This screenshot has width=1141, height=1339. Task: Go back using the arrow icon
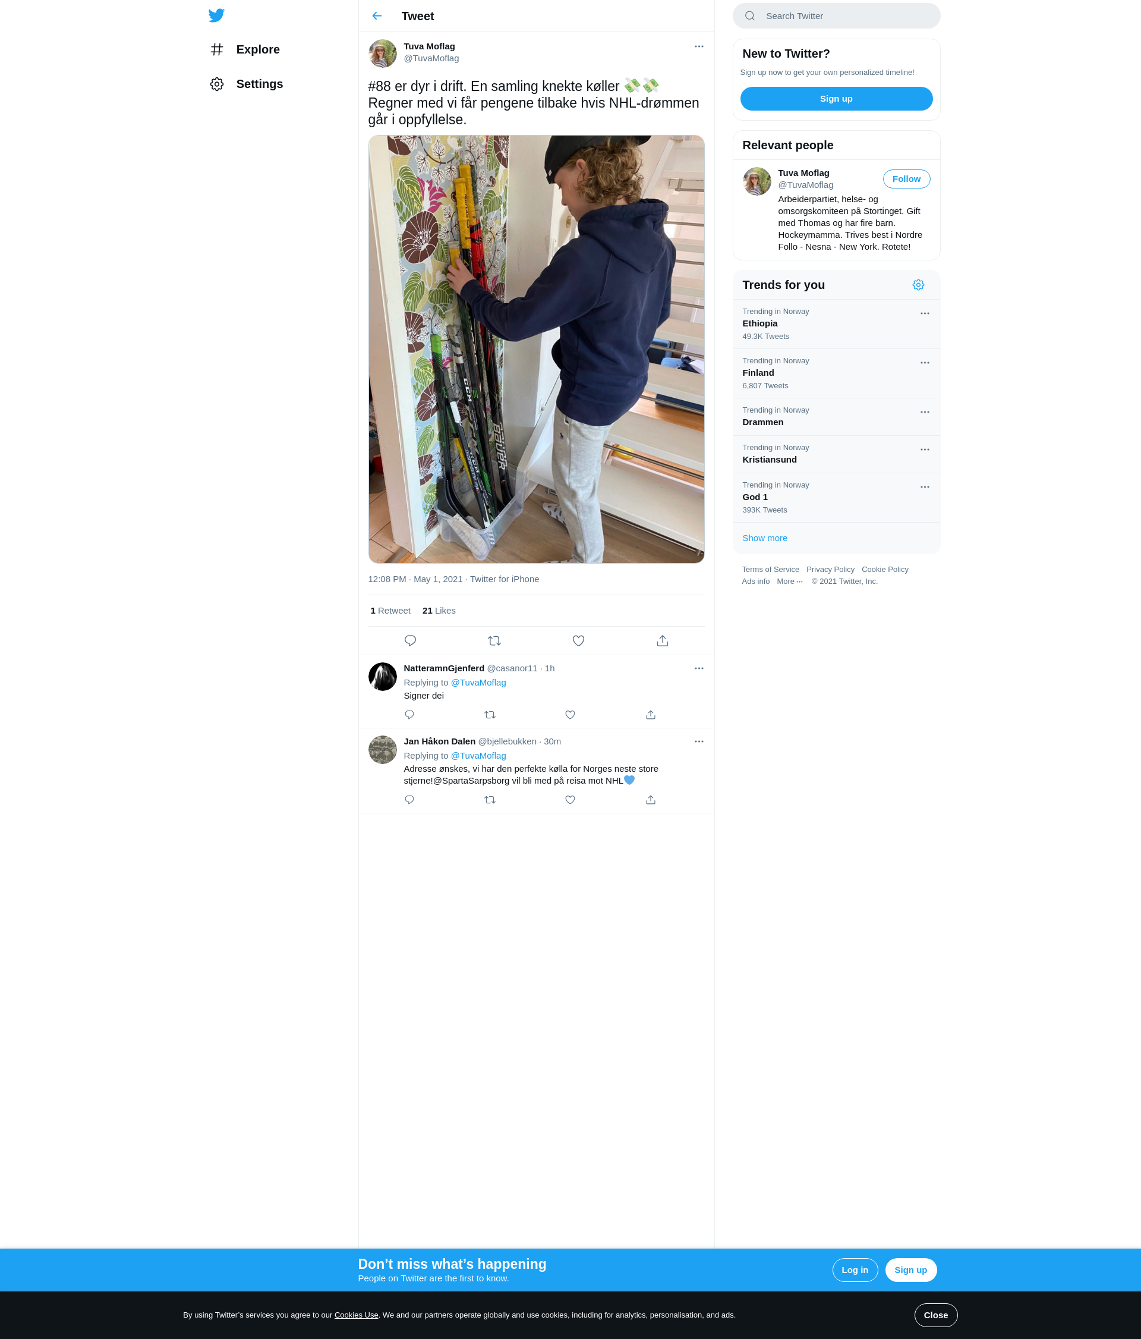coord(377,16)
